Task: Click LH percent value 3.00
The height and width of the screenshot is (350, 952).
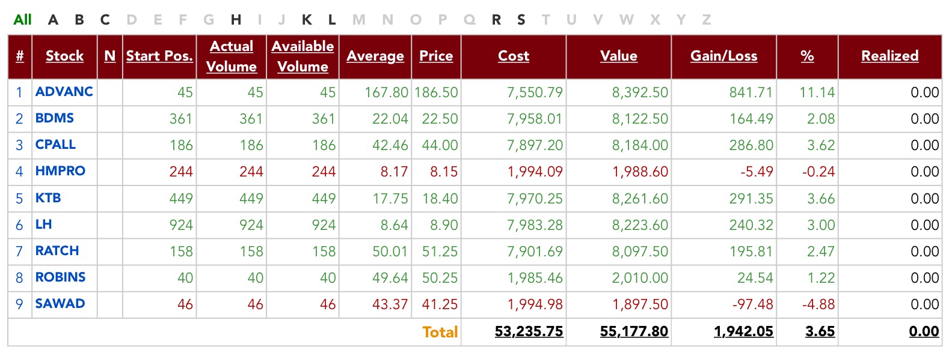Action: 821,225
